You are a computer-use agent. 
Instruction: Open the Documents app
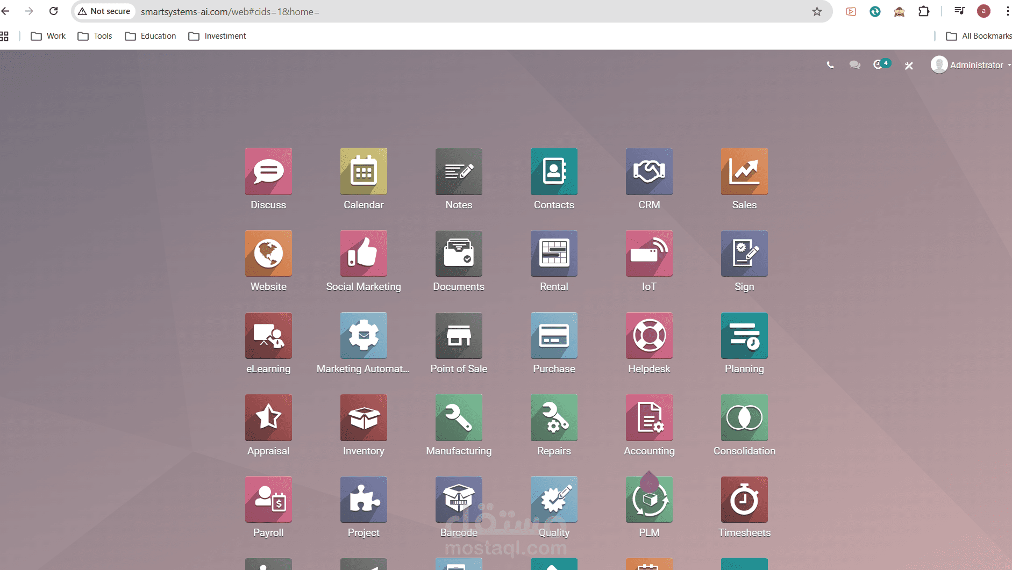pos(459,254)
